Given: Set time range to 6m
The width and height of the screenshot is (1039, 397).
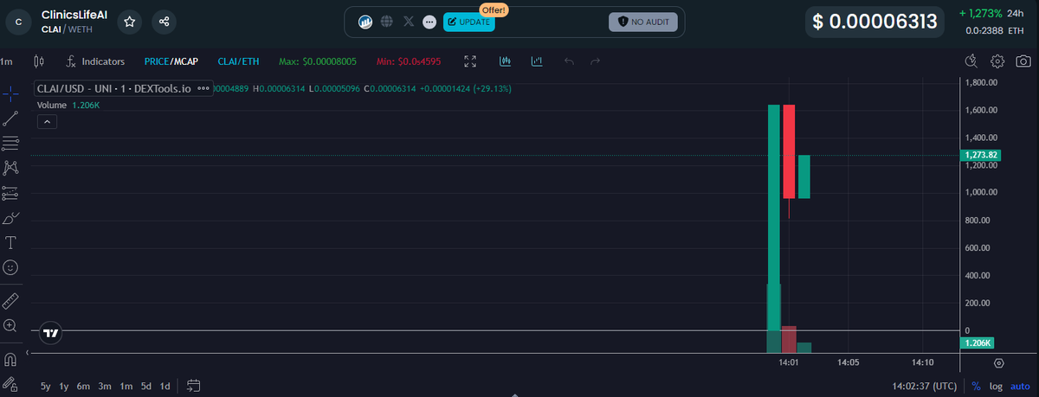Looking at the screenshot, I should tap(83, 386).
